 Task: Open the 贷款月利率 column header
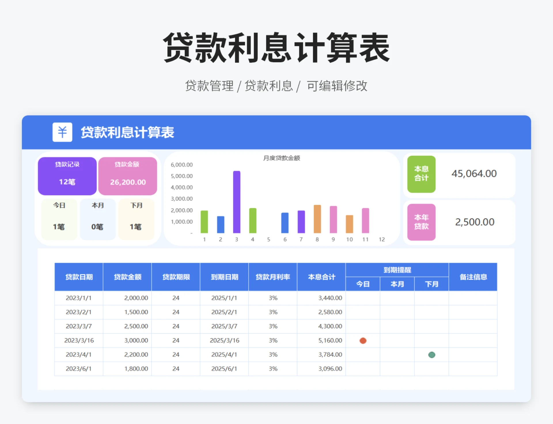pos(272,277)
